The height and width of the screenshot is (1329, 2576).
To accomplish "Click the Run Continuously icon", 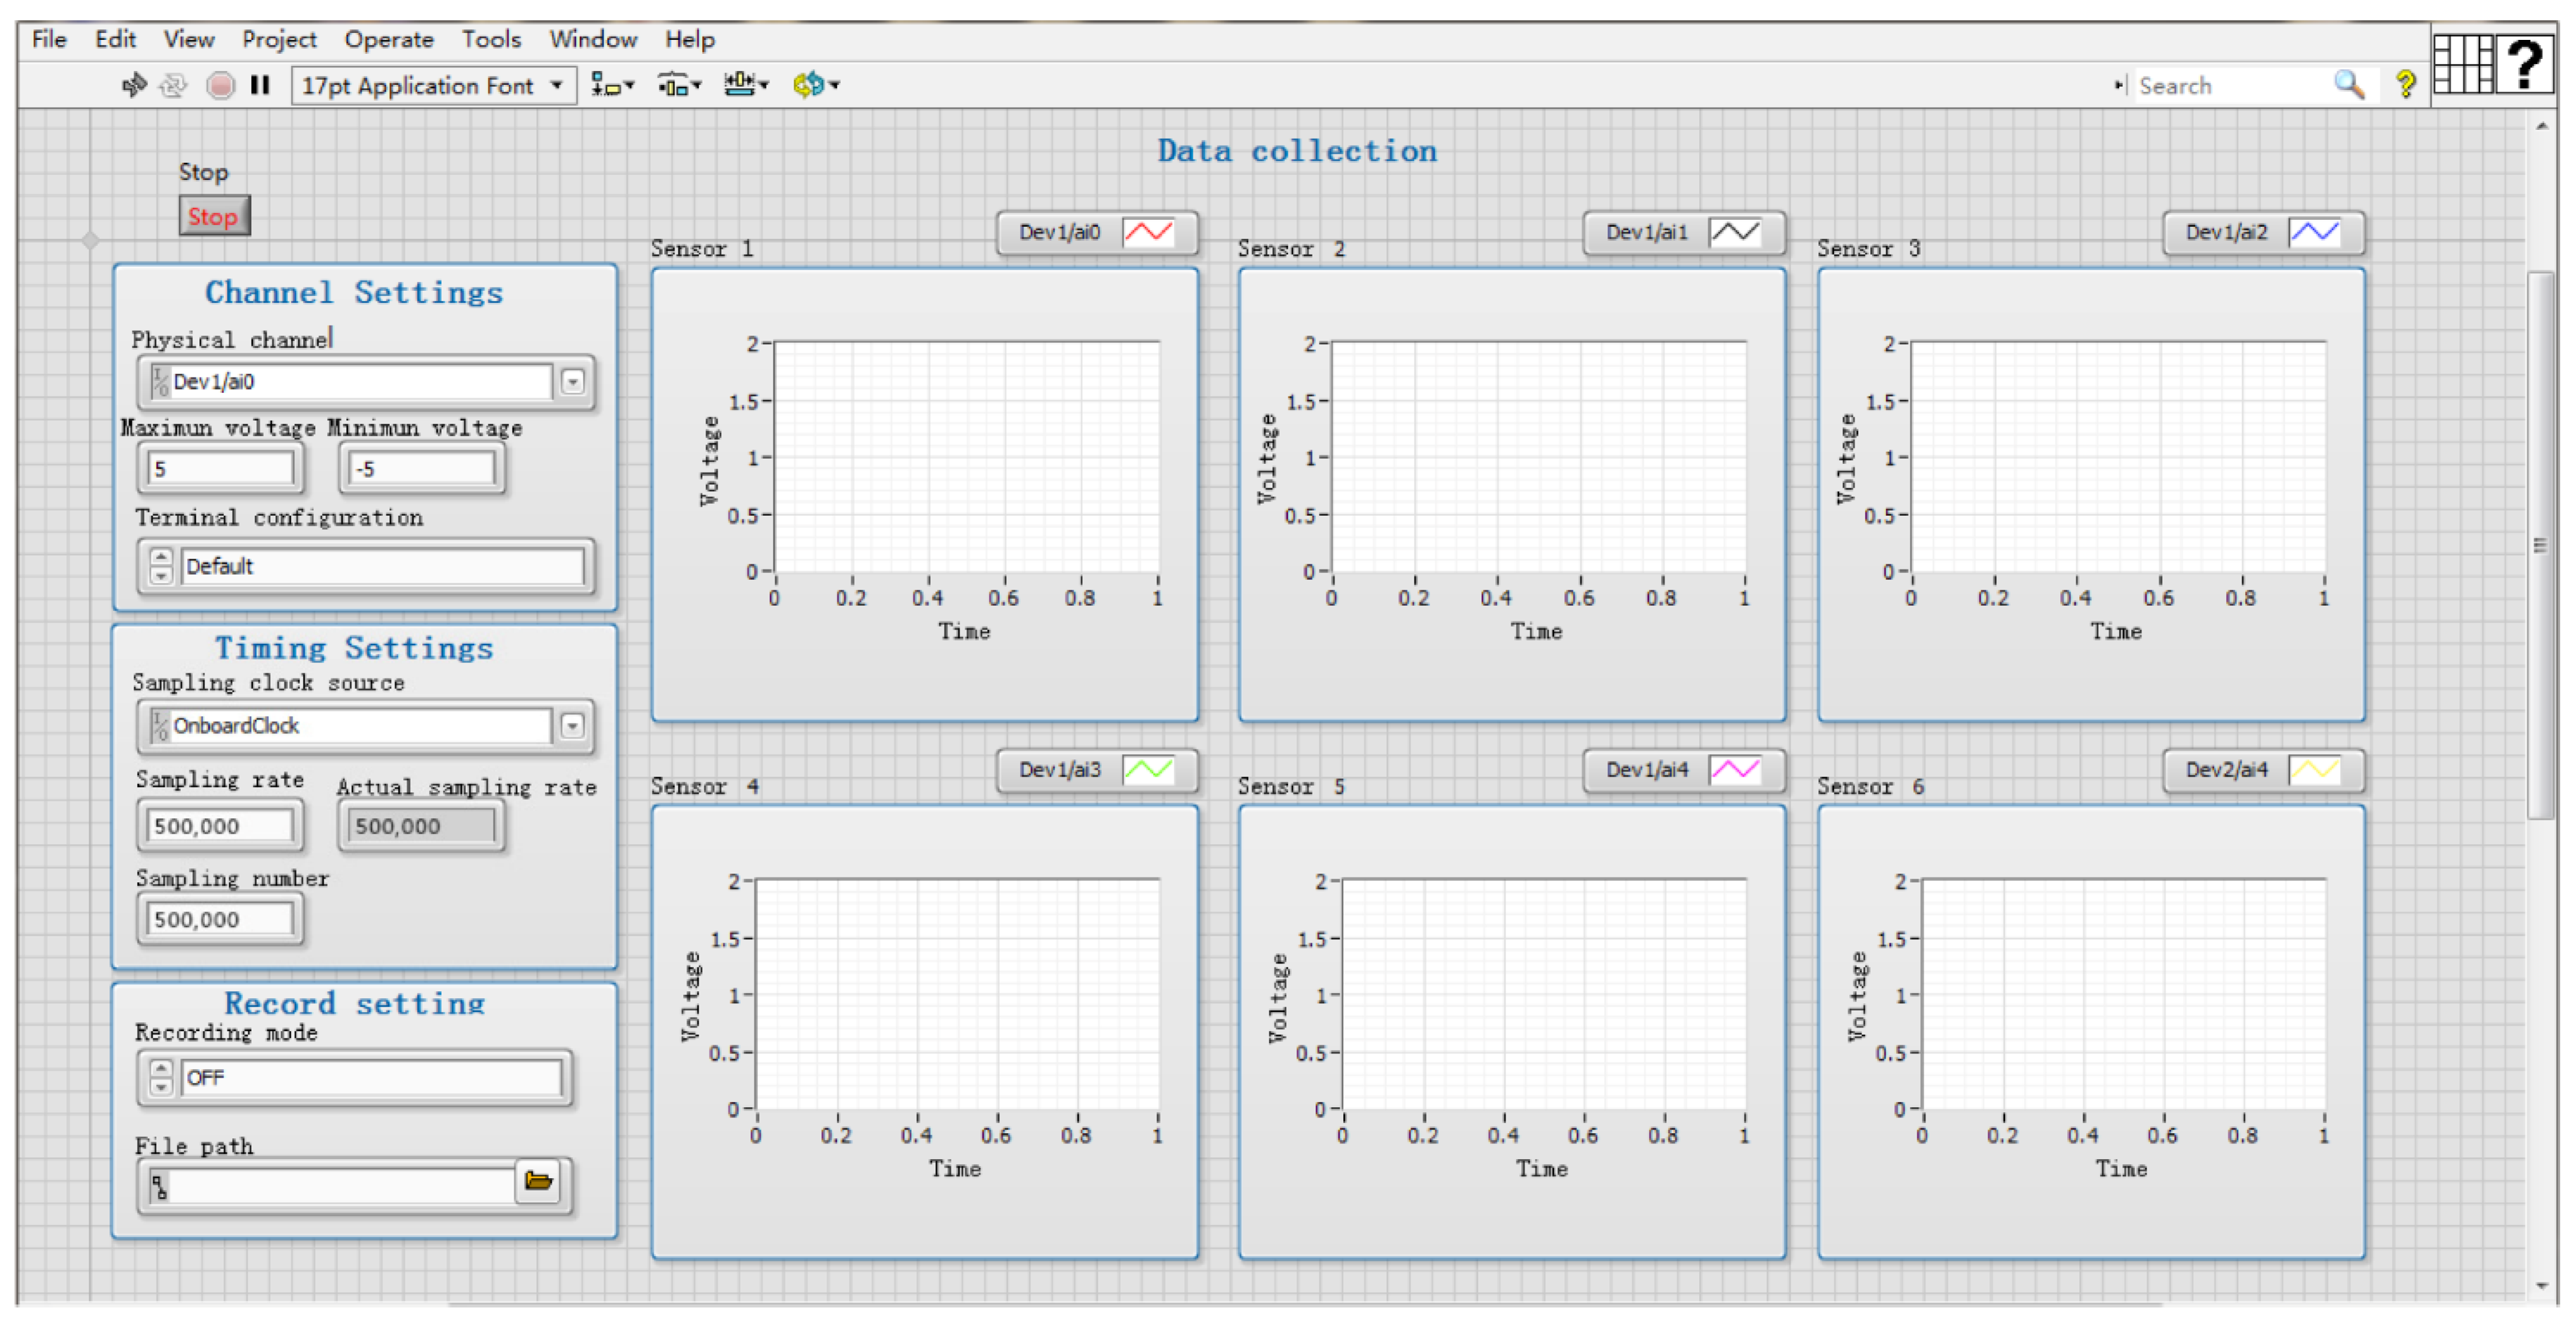I will (173, 86).
